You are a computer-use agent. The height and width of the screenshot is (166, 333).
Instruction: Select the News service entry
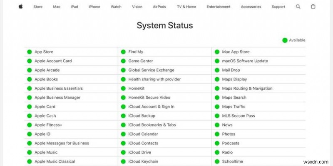[227, 125]
